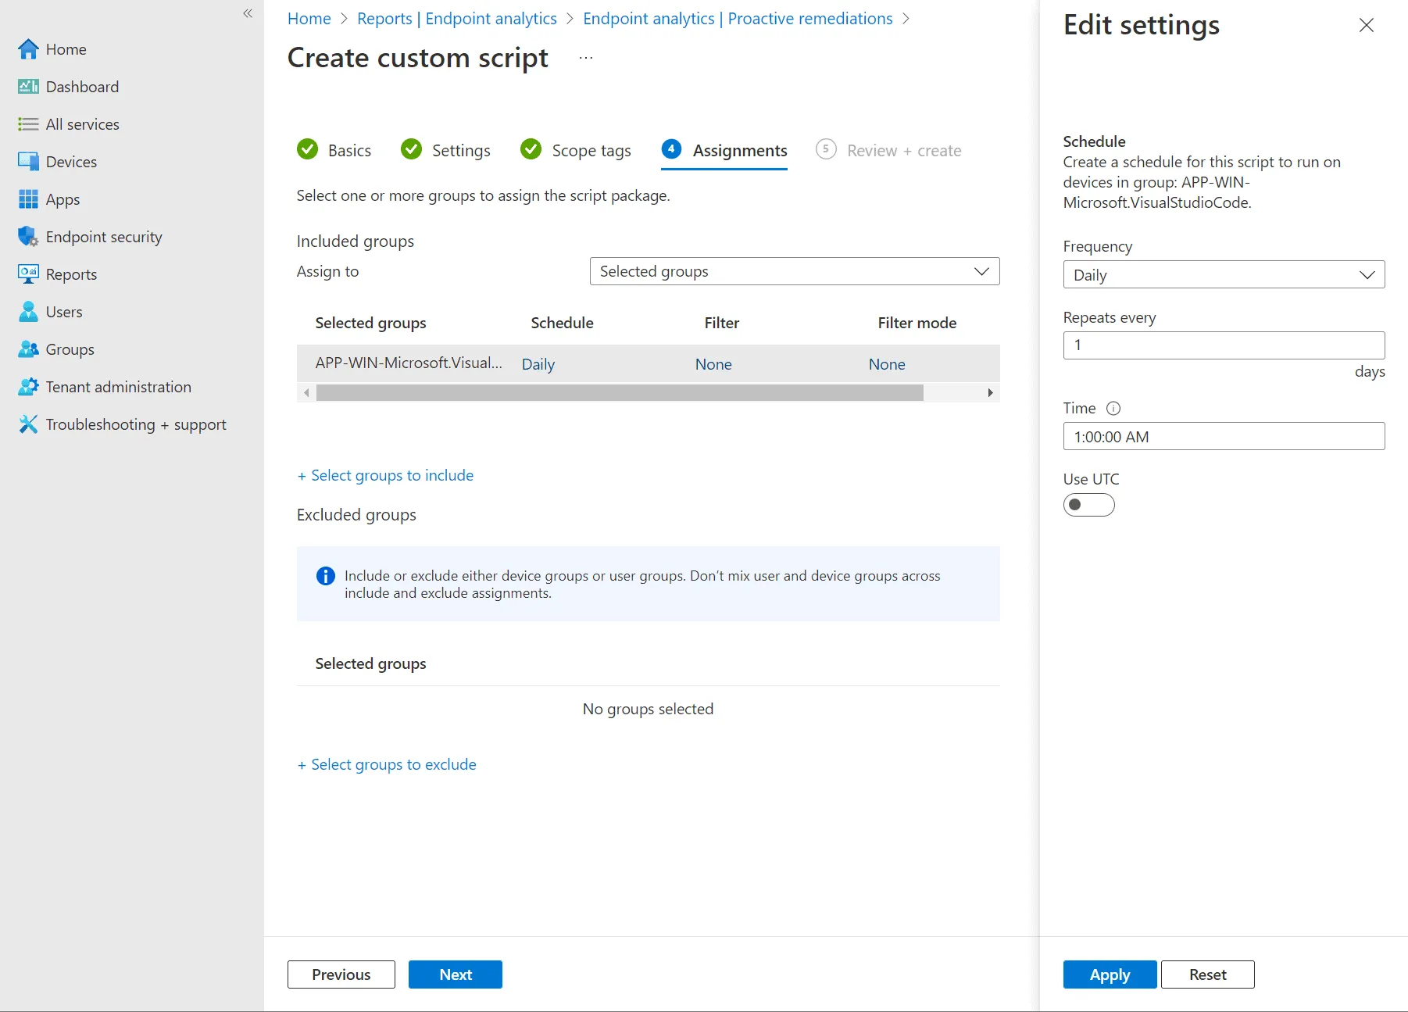Click Select groups to include link

pos(385,475)
